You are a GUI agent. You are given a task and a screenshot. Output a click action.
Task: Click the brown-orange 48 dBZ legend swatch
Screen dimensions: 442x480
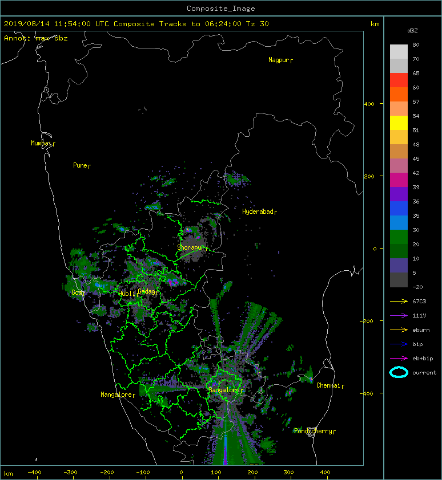click(399, 151)
